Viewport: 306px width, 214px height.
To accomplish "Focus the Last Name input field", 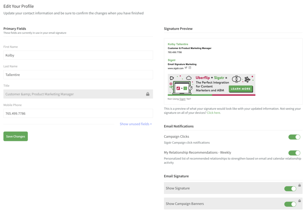I will pyautogui.click(x=78, y=75).
